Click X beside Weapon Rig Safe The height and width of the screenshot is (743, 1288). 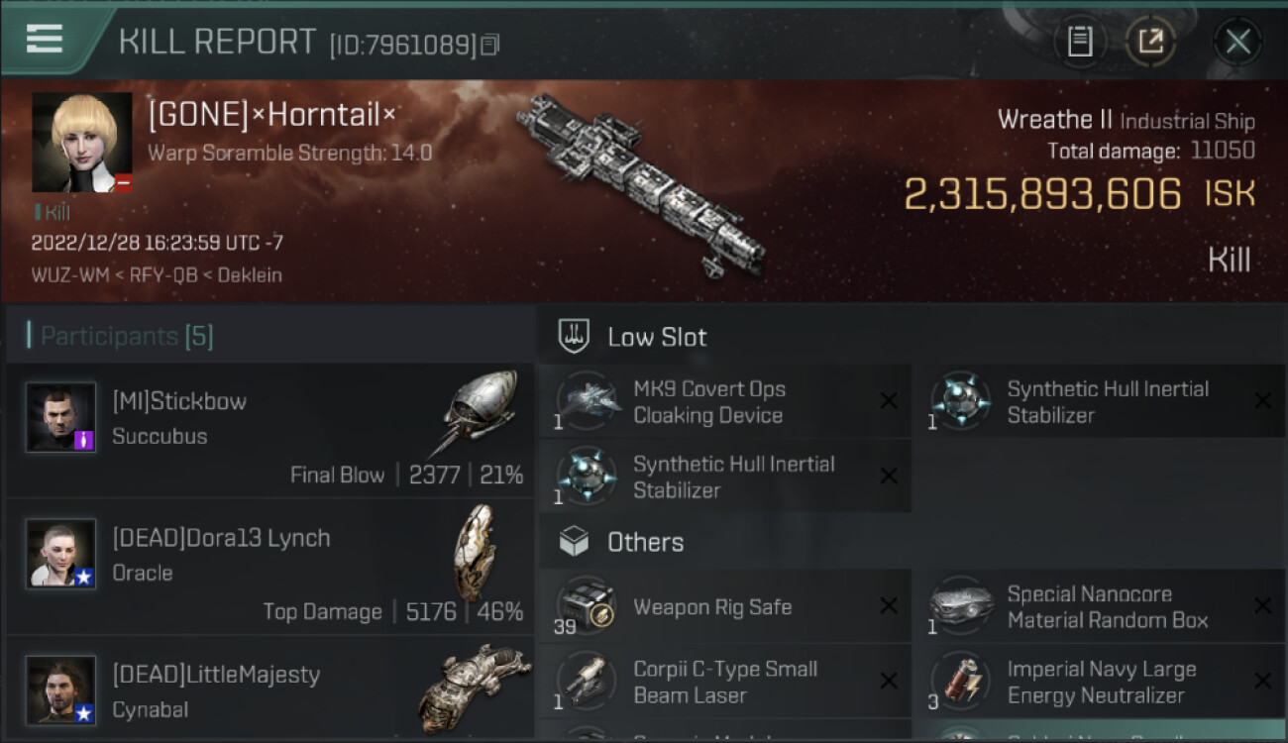click(x=889, y=606)
